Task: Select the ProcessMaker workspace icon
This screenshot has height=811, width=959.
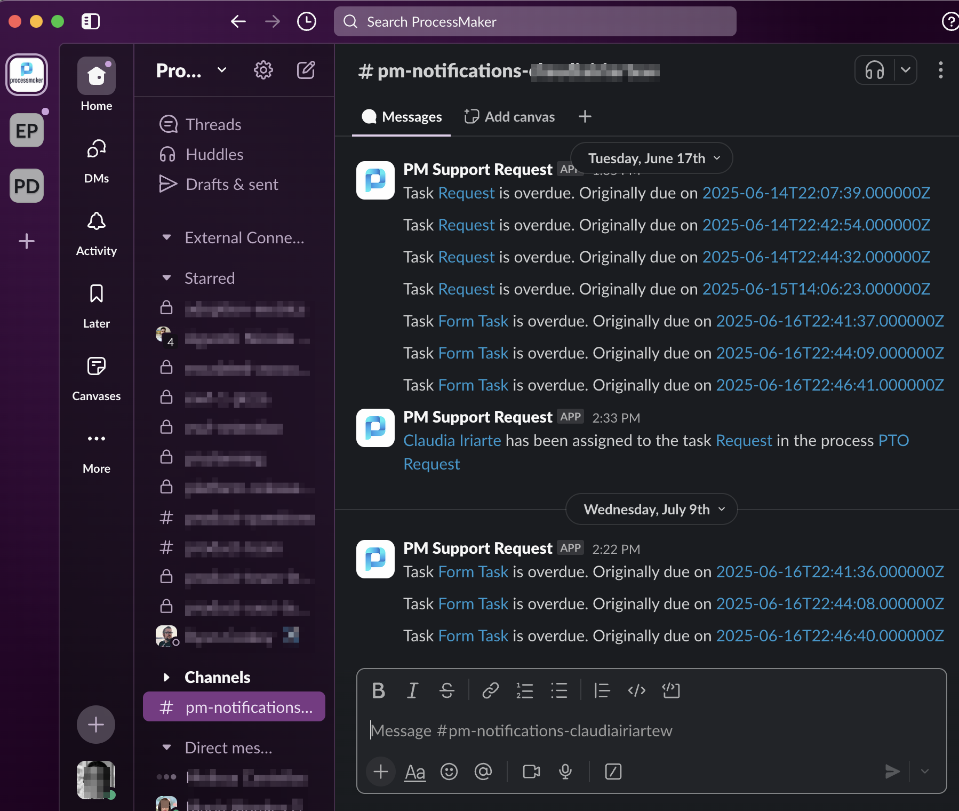Action: point(27,75)
